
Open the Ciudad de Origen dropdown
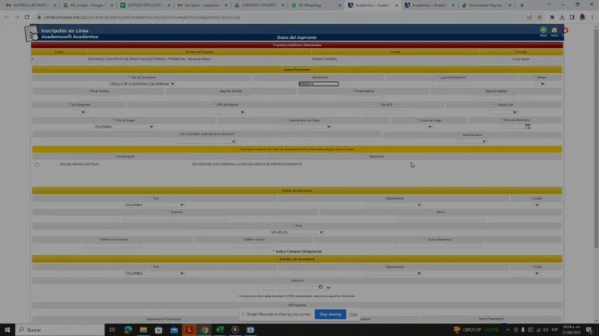pyautogui.click(x=430, y=127)
